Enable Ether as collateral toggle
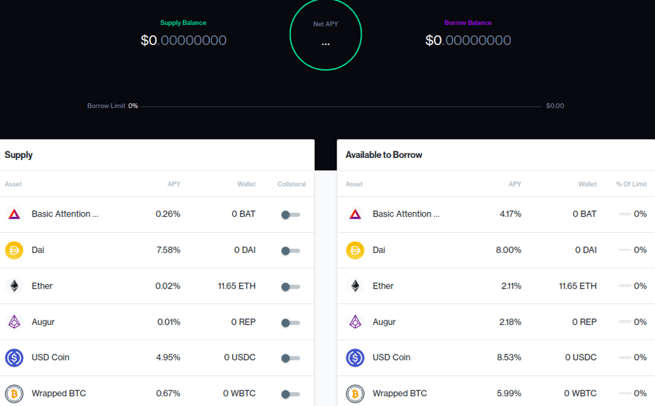Image resolution: width=655 pixels, height=406 pixels. pos(290,287)
